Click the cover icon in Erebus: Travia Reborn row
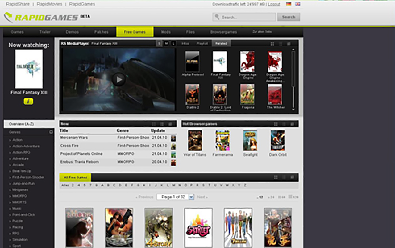 point(173,162)
